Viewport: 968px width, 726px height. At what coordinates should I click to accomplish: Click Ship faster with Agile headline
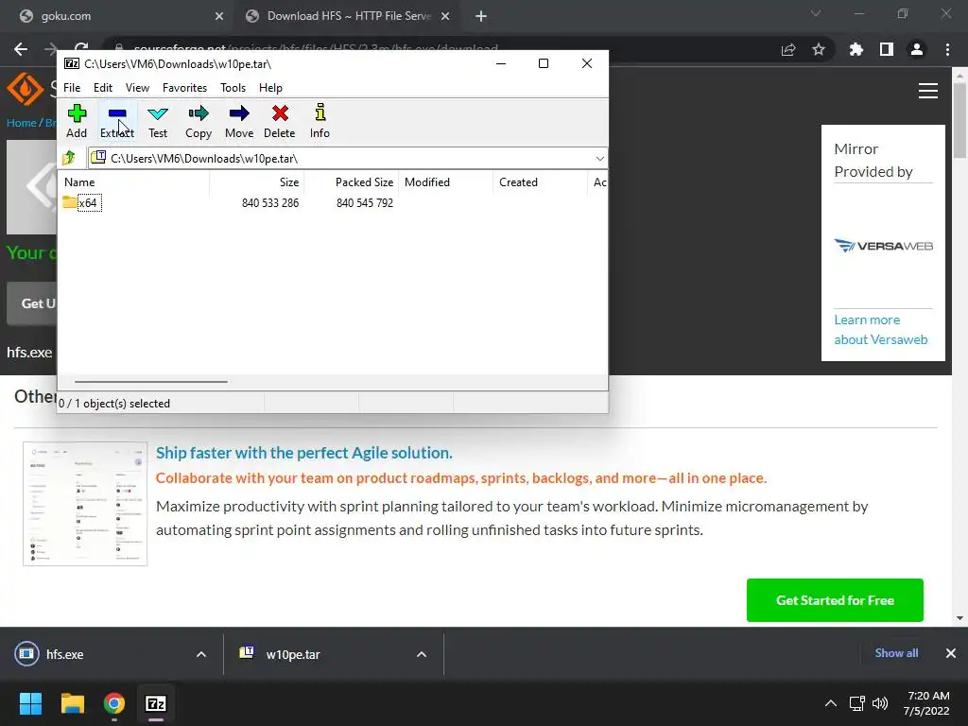coord(303,453)
